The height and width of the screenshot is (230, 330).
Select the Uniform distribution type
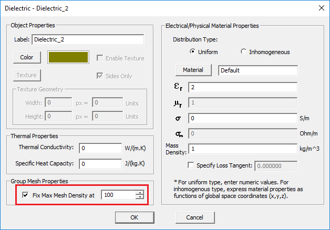(x=192, y=52)
